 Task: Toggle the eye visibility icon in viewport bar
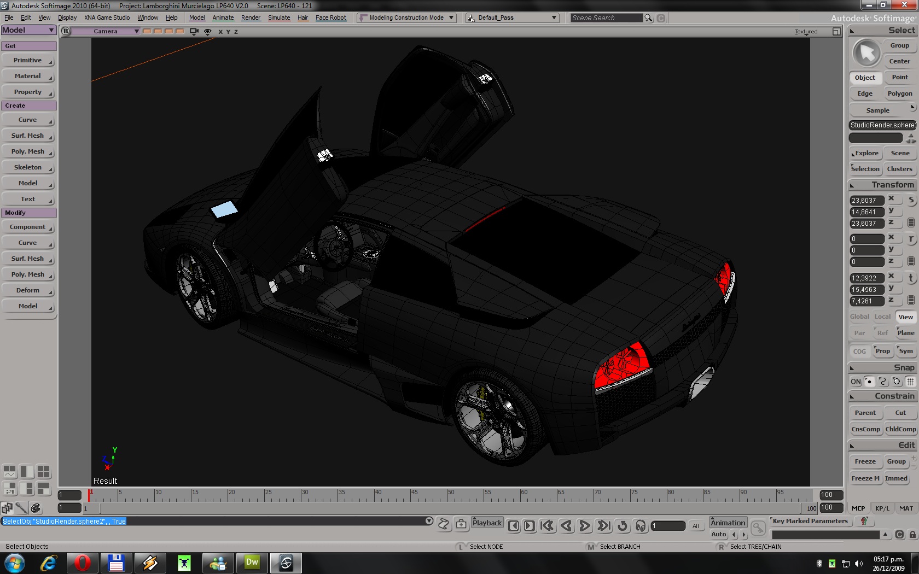pos(208,32)
